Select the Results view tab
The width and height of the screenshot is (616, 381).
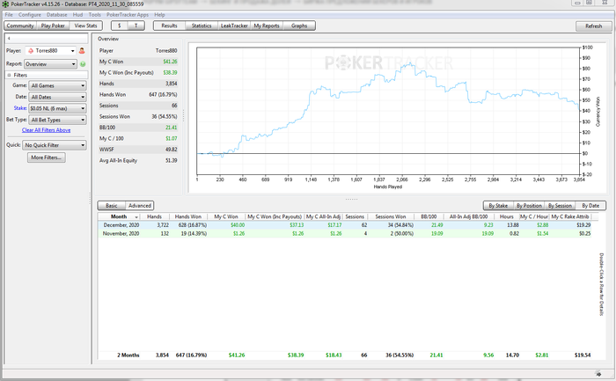click(x=169, y=26)
